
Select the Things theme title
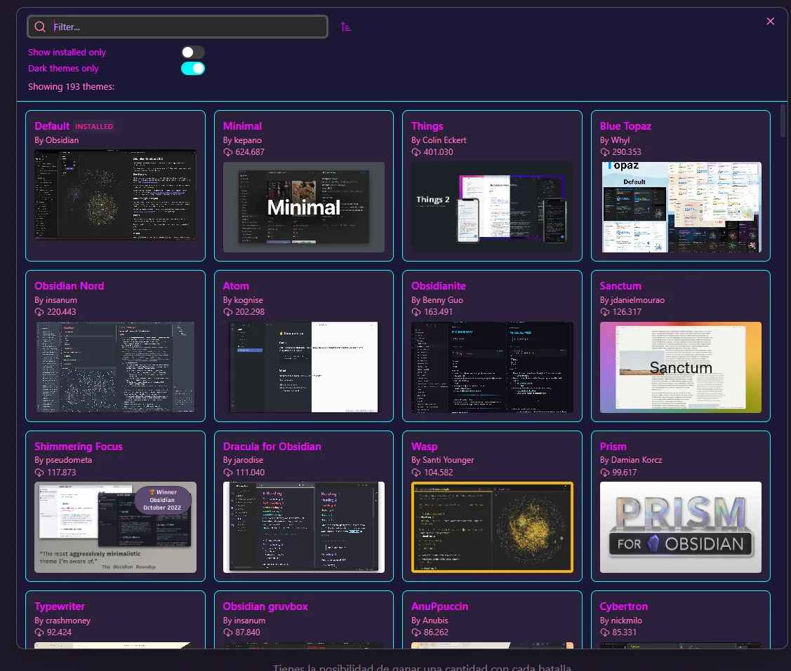[x=427, y=126]
